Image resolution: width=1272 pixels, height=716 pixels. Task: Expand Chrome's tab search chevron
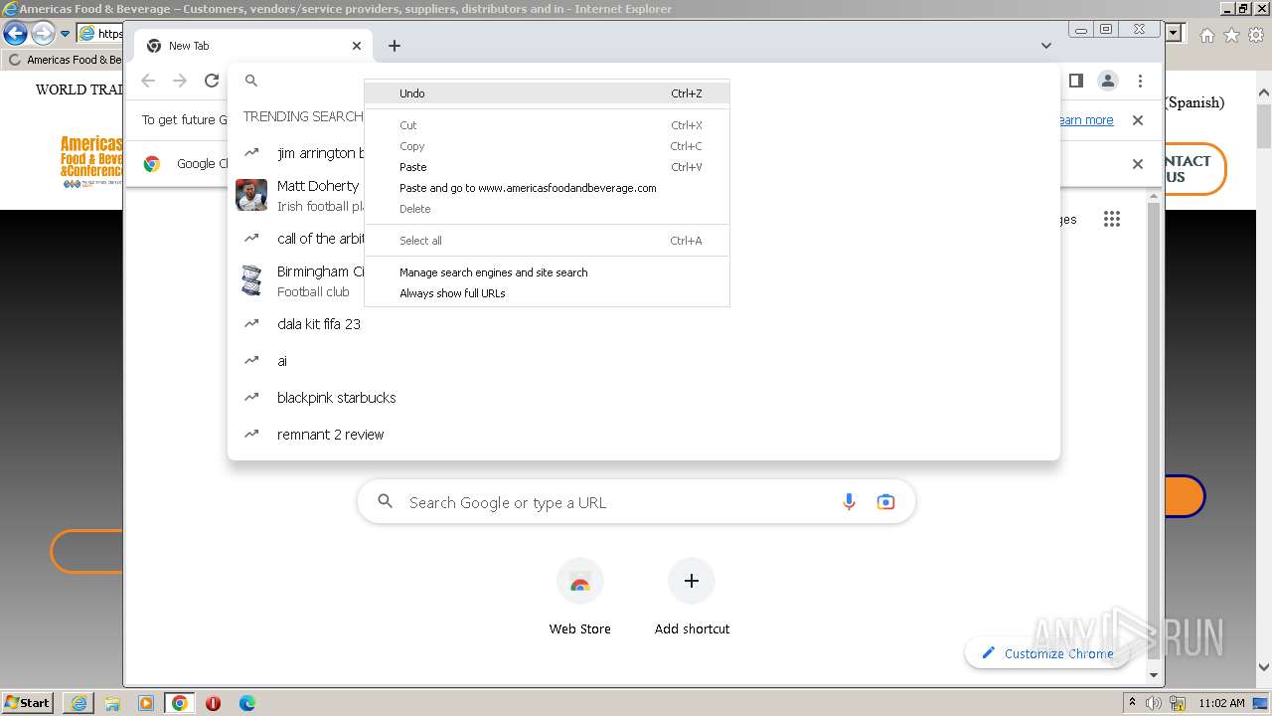[1045, 46]
